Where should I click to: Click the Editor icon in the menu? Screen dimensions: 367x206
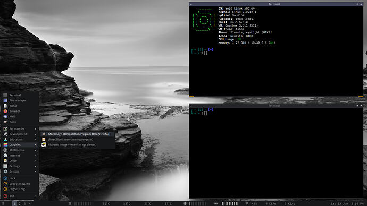click(5, 106)
